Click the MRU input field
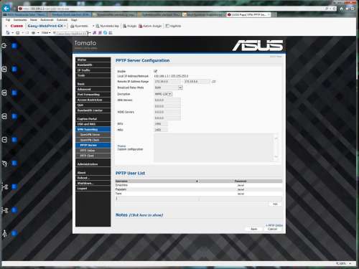This screenshot has height=269, width=359. [161, 130]
